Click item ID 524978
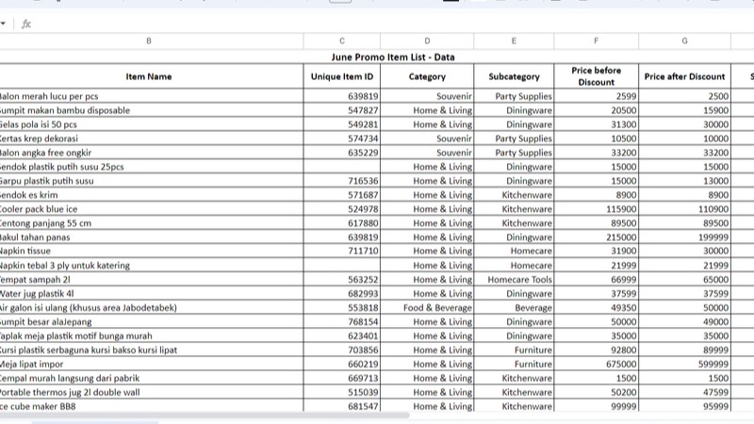Screen dimensions: 754x424 coord(342,209)
